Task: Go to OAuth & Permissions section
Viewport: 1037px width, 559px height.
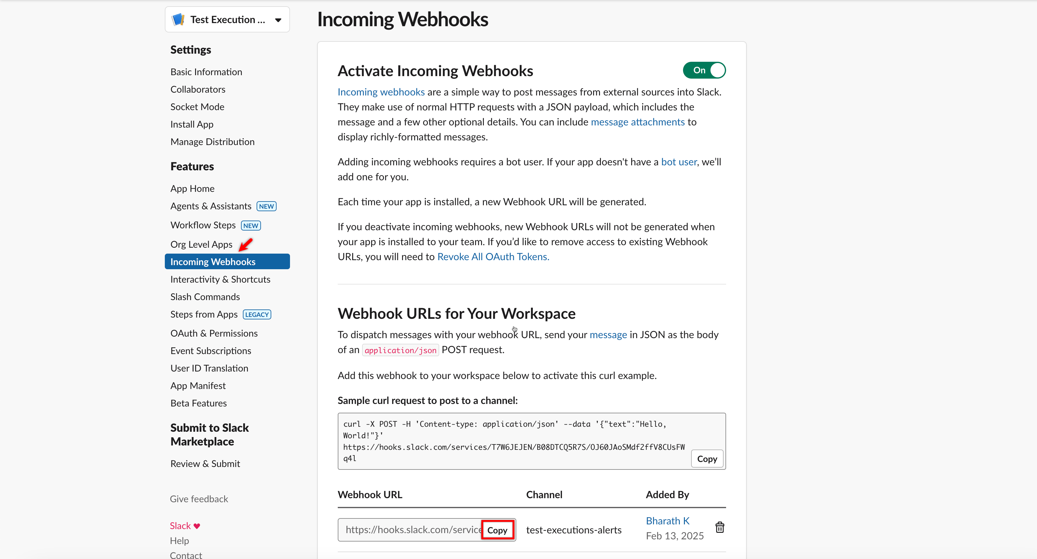Action: pos(214,333)
